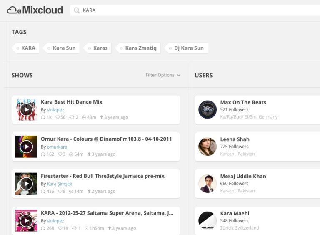This screenshot has height=235, width=320.
Task: Click the KARA search input field
Action: click(195, 10)
